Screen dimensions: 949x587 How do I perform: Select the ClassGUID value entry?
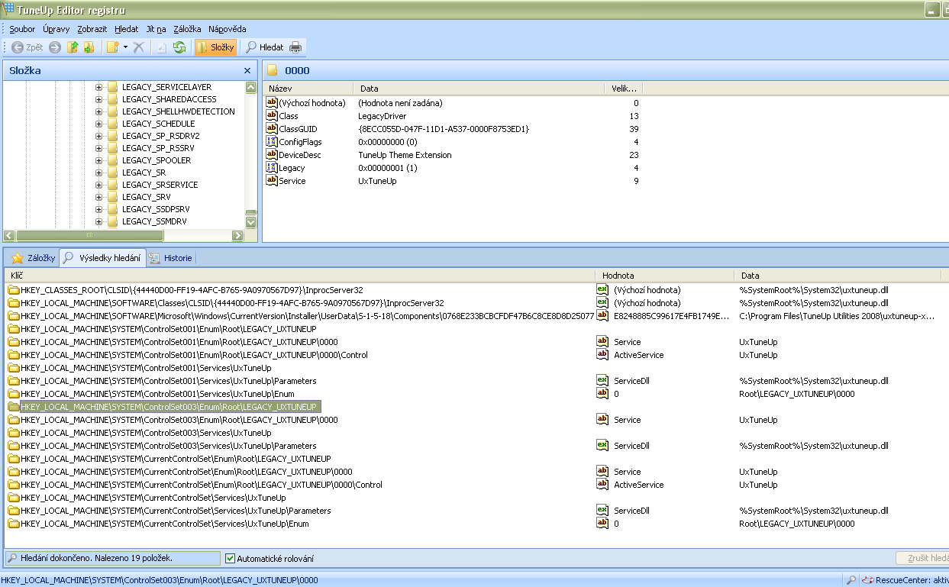coord(297,129)
